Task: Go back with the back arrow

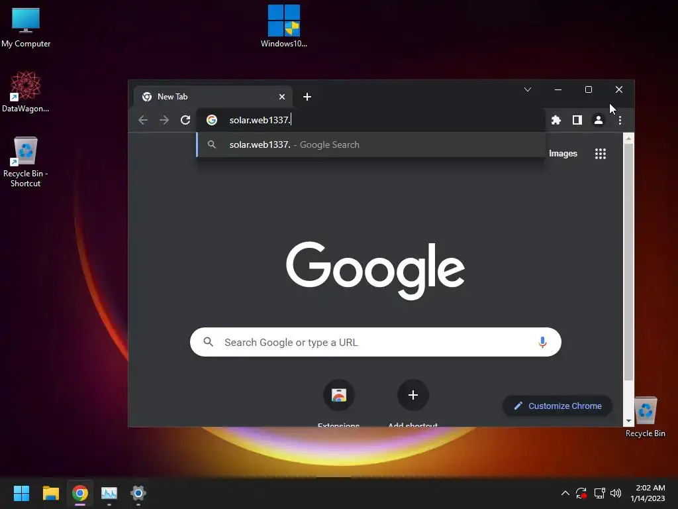Action: point(143,120)
